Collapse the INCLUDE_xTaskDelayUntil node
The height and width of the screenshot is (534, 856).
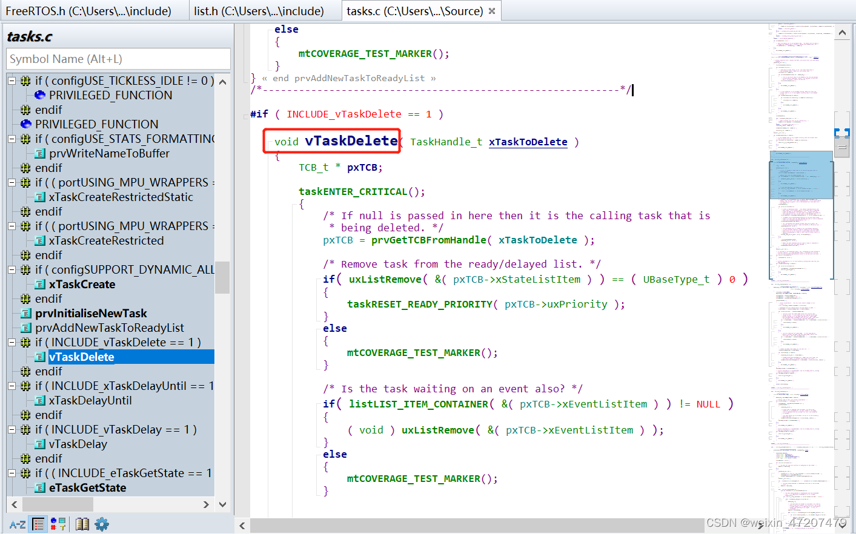(x=12, y=386)
